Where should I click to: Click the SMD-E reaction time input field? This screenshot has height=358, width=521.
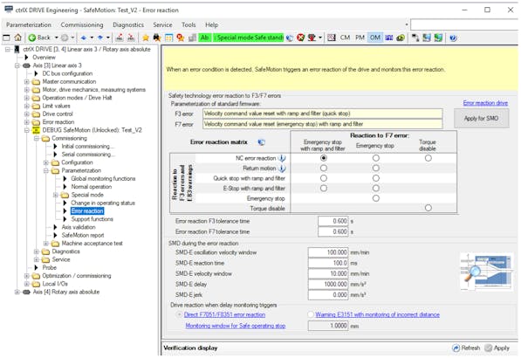coord(328,263)
